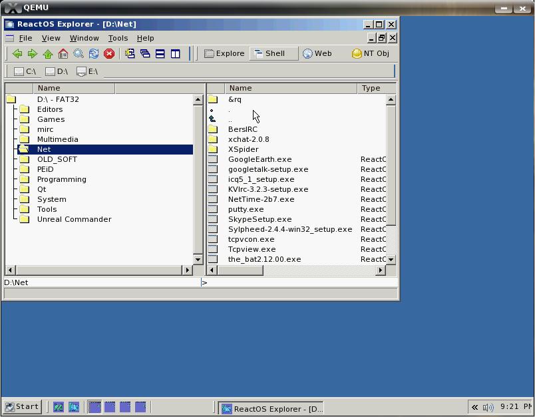Click the Start button

click(x=22, y=406)
